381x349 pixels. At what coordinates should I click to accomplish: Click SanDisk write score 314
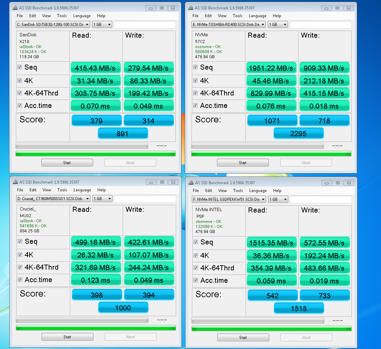pyautogui.click(x=149, y=121)
